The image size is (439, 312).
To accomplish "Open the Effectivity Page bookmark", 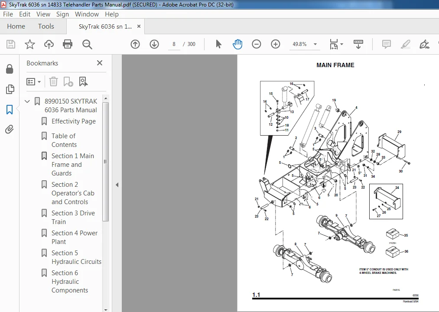I will [74, 121].
